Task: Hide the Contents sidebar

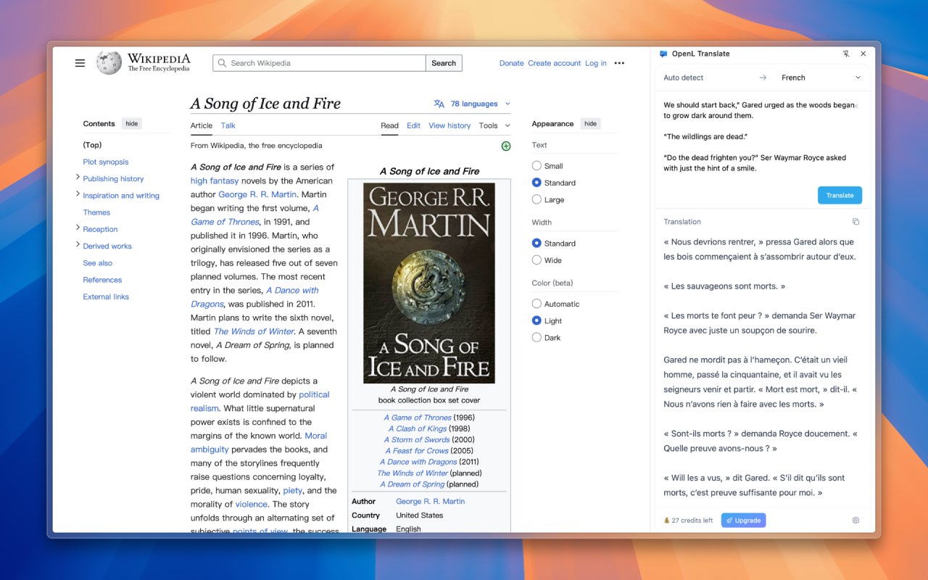Action: pyautogui.click(x=131, y=124)
